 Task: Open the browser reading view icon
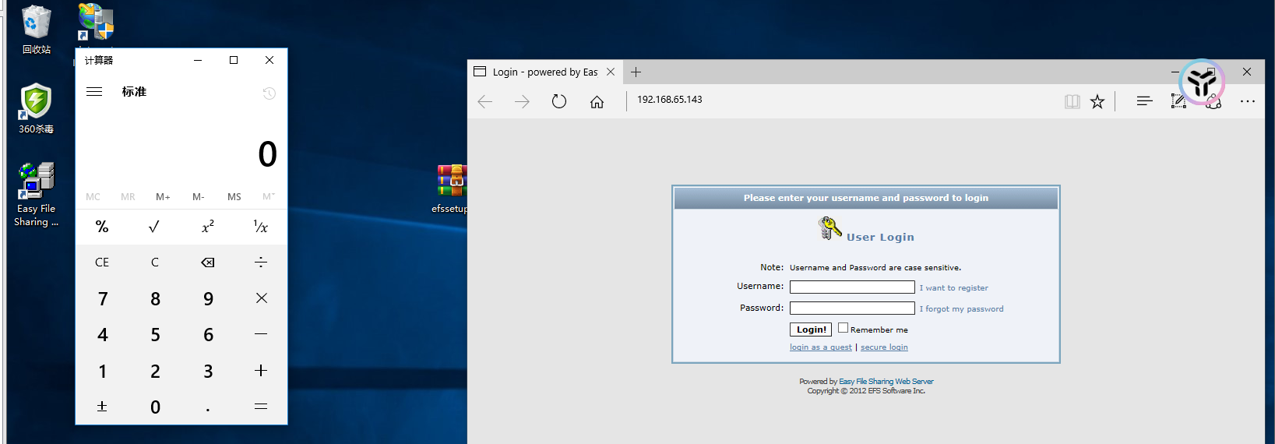click(1072, 101)
